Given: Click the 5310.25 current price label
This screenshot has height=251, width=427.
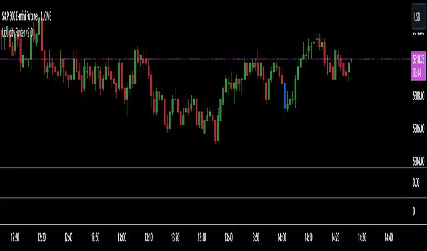Looking at the screenshot, I should pos(418,59).
